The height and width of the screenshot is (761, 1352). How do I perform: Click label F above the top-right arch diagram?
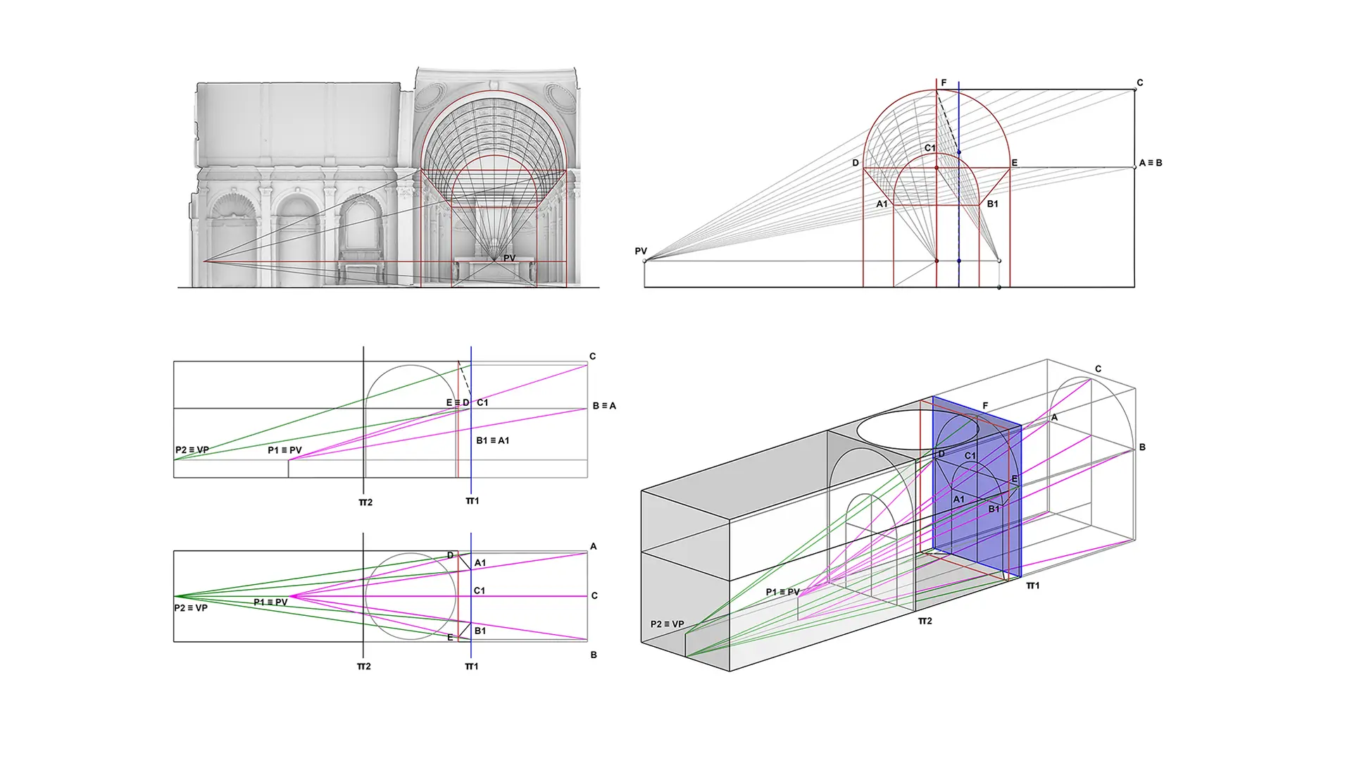pyautogui.click(x=944, y=83)
